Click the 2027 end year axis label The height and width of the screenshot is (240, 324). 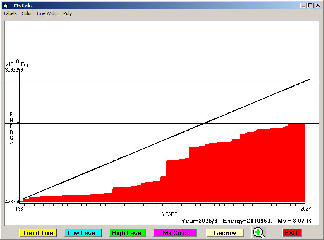(305, 208)
